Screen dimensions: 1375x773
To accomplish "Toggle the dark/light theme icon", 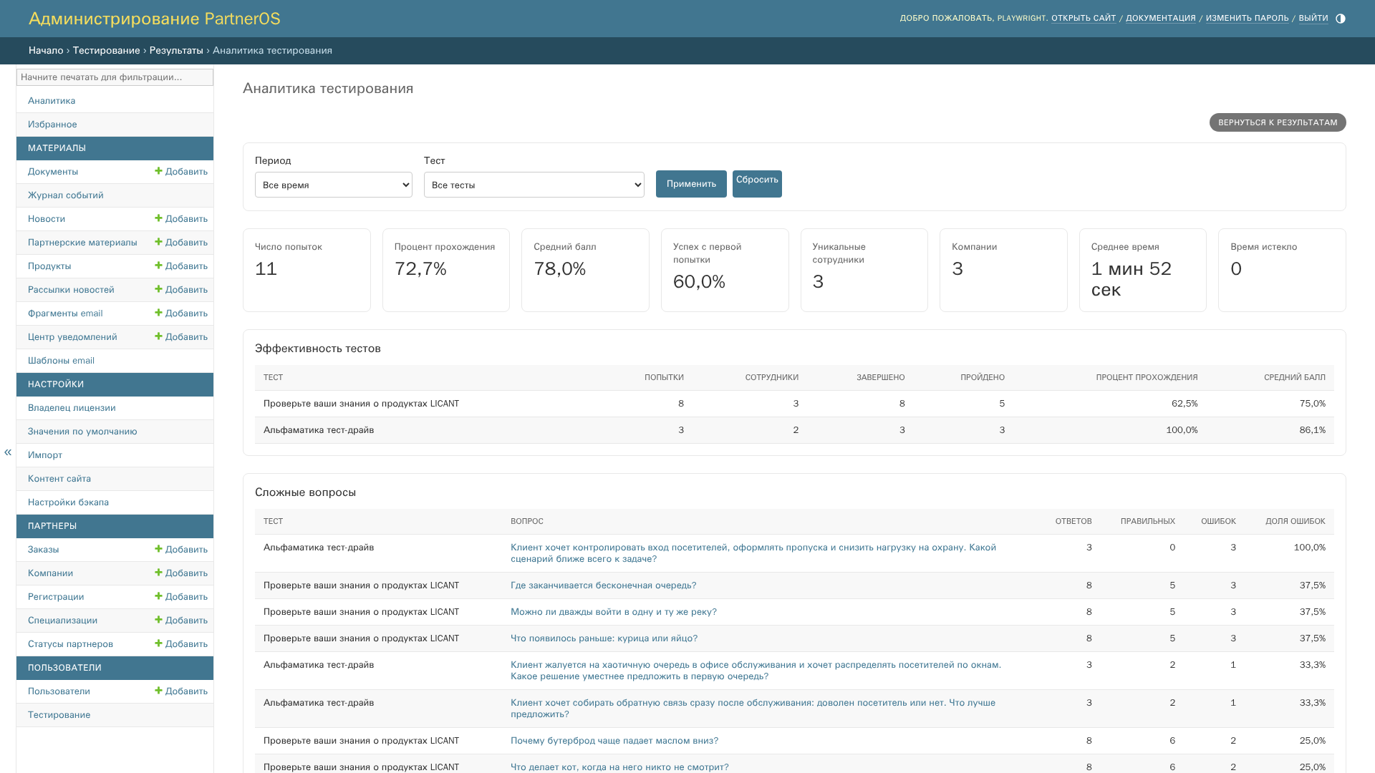I will (1341, 19).
